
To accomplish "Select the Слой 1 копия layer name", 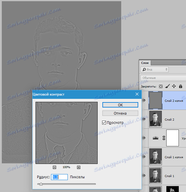I will click(174, 157).
